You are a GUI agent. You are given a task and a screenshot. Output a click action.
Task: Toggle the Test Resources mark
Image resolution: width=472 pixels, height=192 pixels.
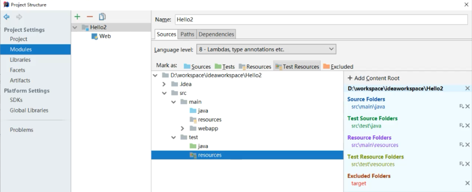point(297,67)
